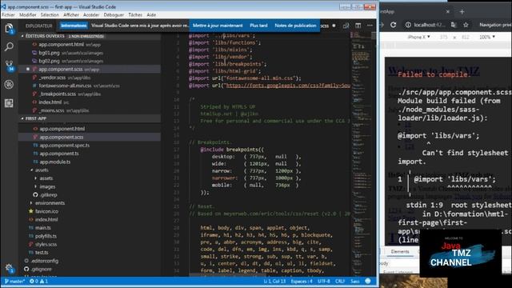Expand the images folder

coord(47,186)
